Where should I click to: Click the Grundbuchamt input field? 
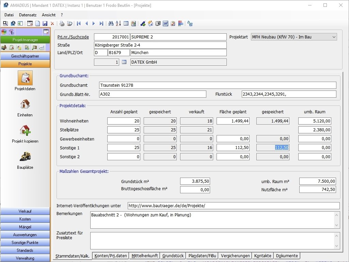[x=217, y=85]
